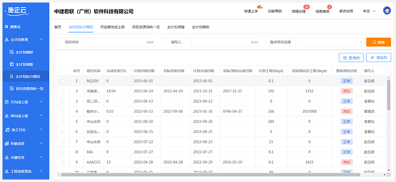Click the icon beside sidebar 项目资源消耗一览
Viewport: 396px width, 182px height.
11,89
